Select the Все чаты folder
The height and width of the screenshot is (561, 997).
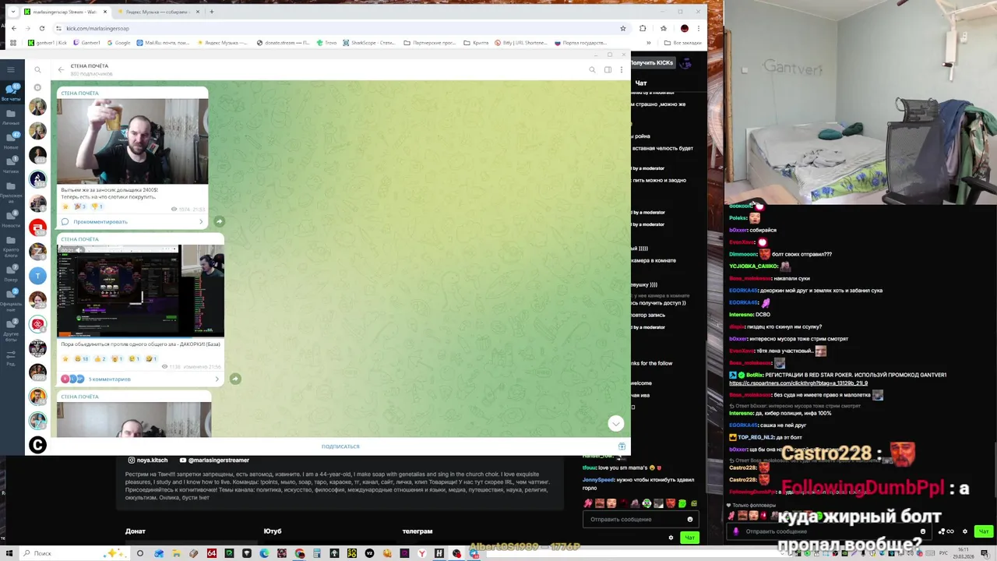click(x=11, y=93)
